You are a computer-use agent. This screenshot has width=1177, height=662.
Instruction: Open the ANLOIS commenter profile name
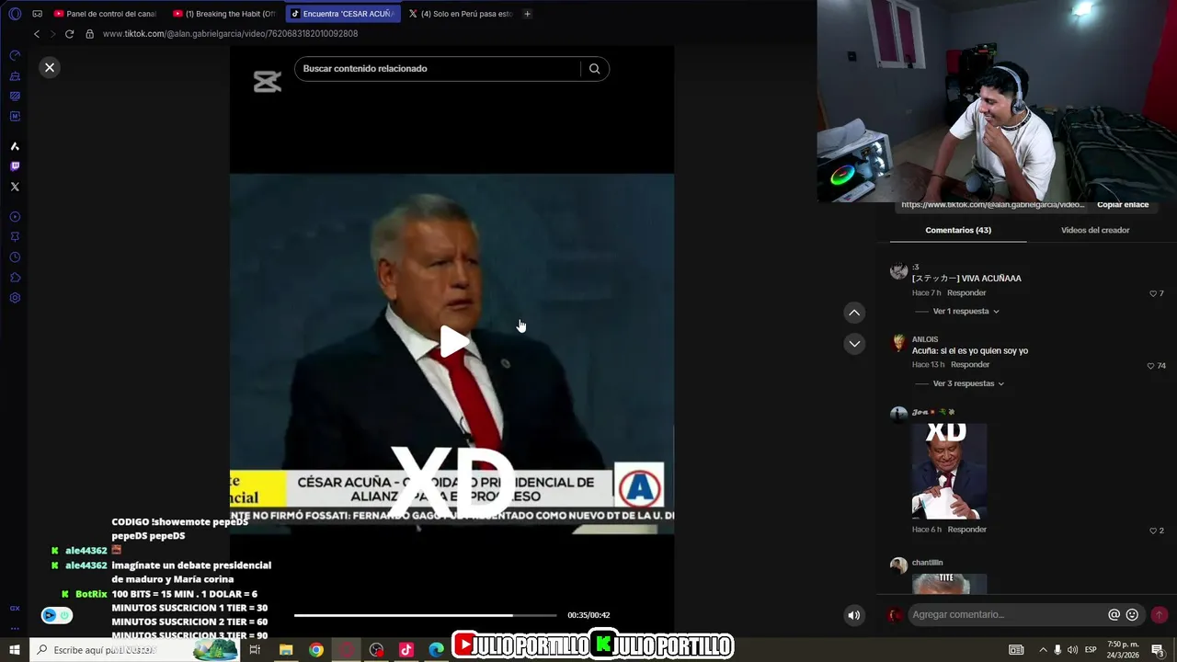pos(925,339)
